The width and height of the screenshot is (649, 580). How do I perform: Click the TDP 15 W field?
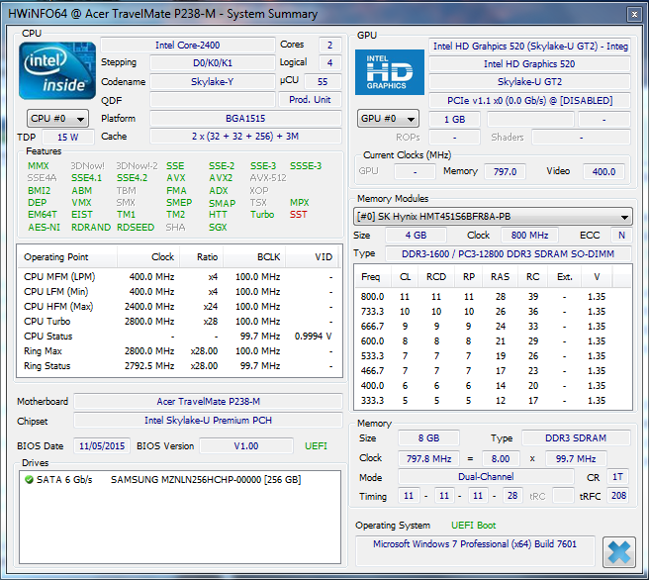coord(68,137)
